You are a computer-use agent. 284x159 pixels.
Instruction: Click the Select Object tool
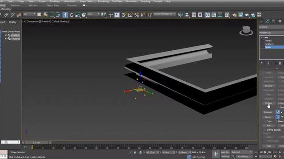coord(39,15)
